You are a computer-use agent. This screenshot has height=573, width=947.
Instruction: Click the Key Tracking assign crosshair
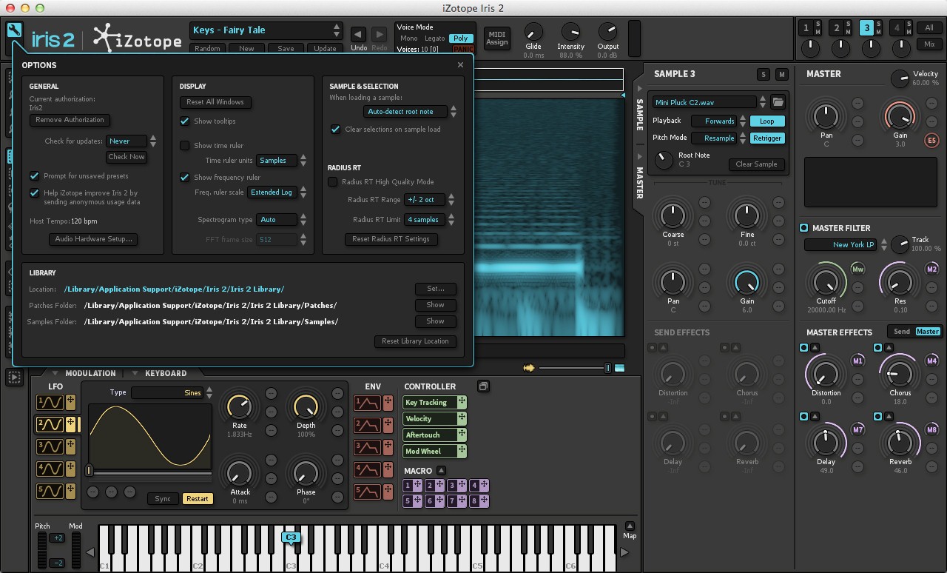point(462,402)
